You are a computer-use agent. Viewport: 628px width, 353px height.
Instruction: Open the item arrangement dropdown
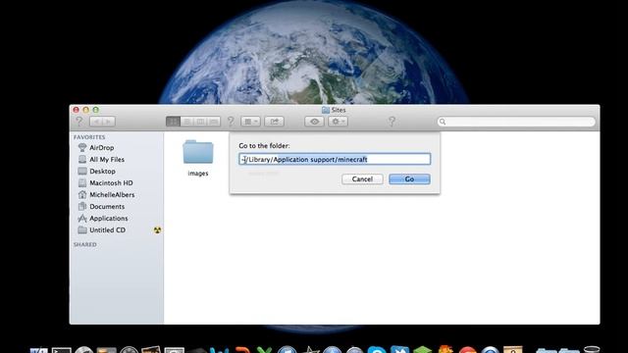coord(251,122)
